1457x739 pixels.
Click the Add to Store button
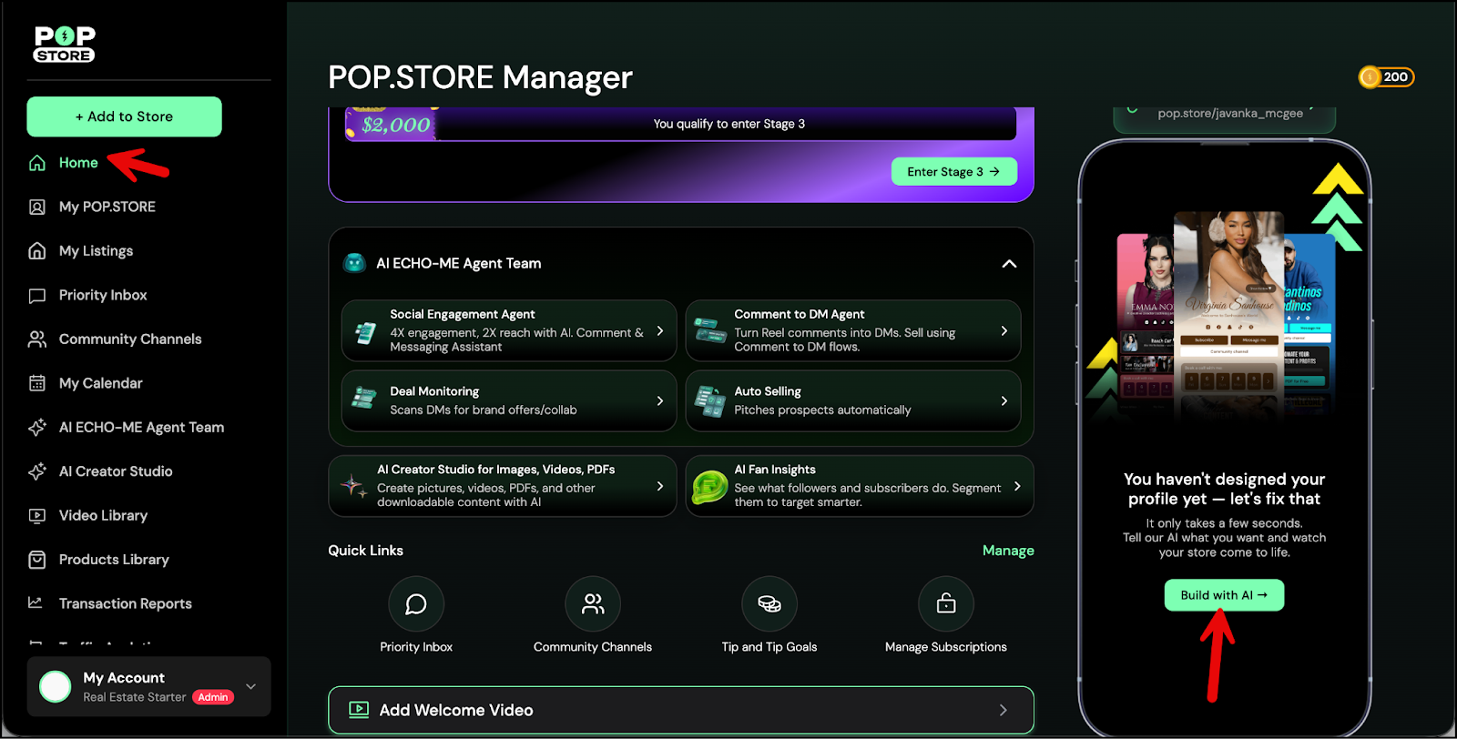[x=124, y=116]
